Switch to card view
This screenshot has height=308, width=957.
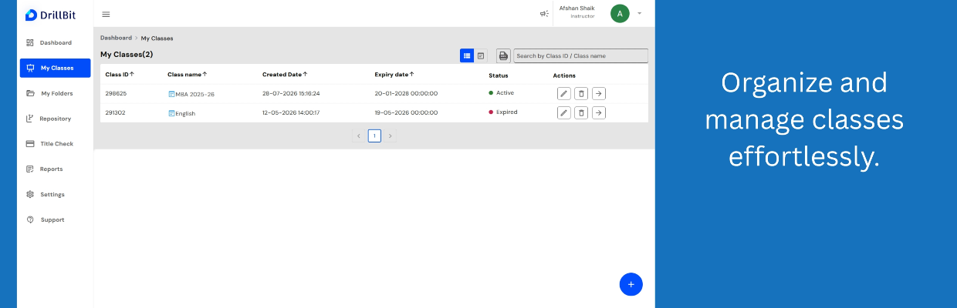pyautogui.click(x=481, y=55)
